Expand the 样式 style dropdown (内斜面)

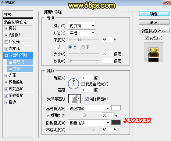pos(82,26)
